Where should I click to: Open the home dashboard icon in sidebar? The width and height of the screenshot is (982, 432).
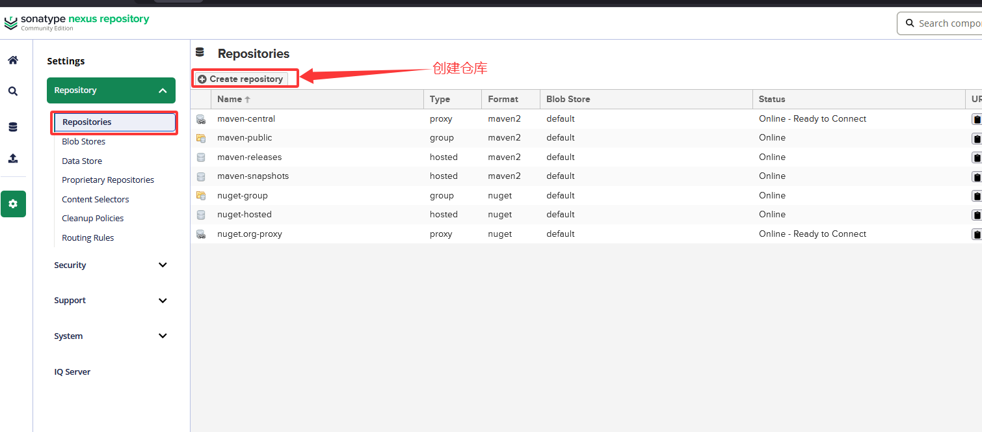(13, 60)
